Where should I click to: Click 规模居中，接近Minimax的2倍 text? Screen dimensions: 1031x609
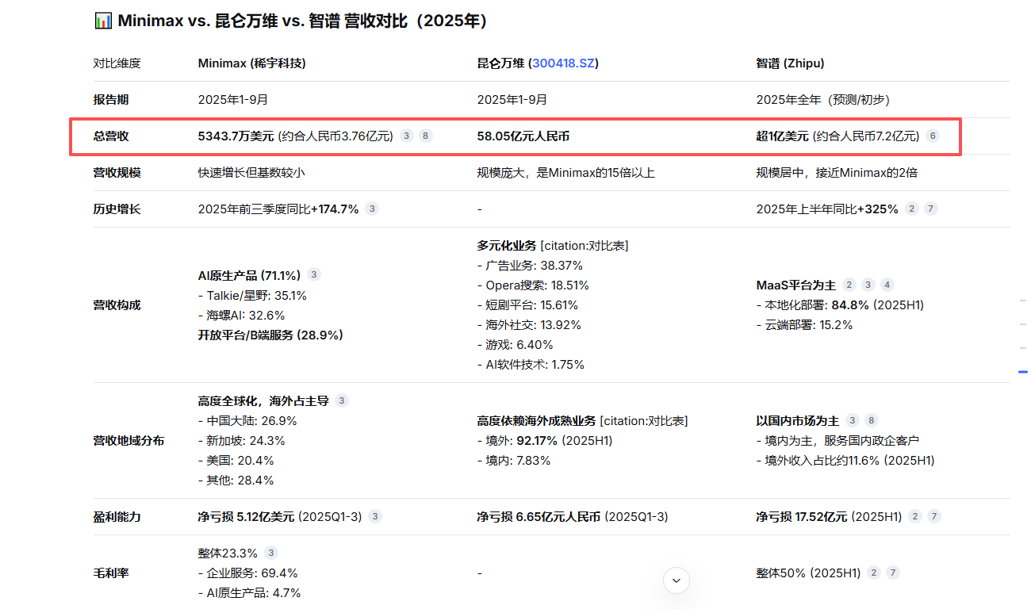(837, 172)
